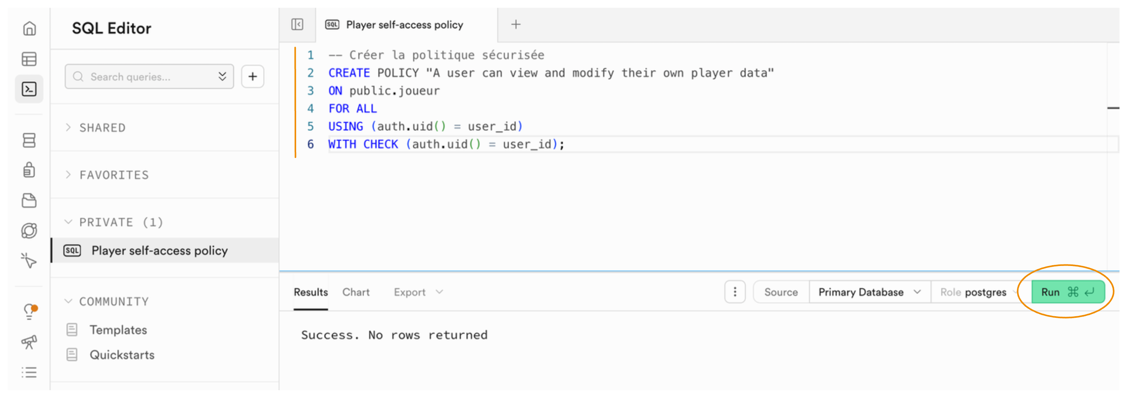
Task: Click the green Run button
Action: (x=1067, y=292)
